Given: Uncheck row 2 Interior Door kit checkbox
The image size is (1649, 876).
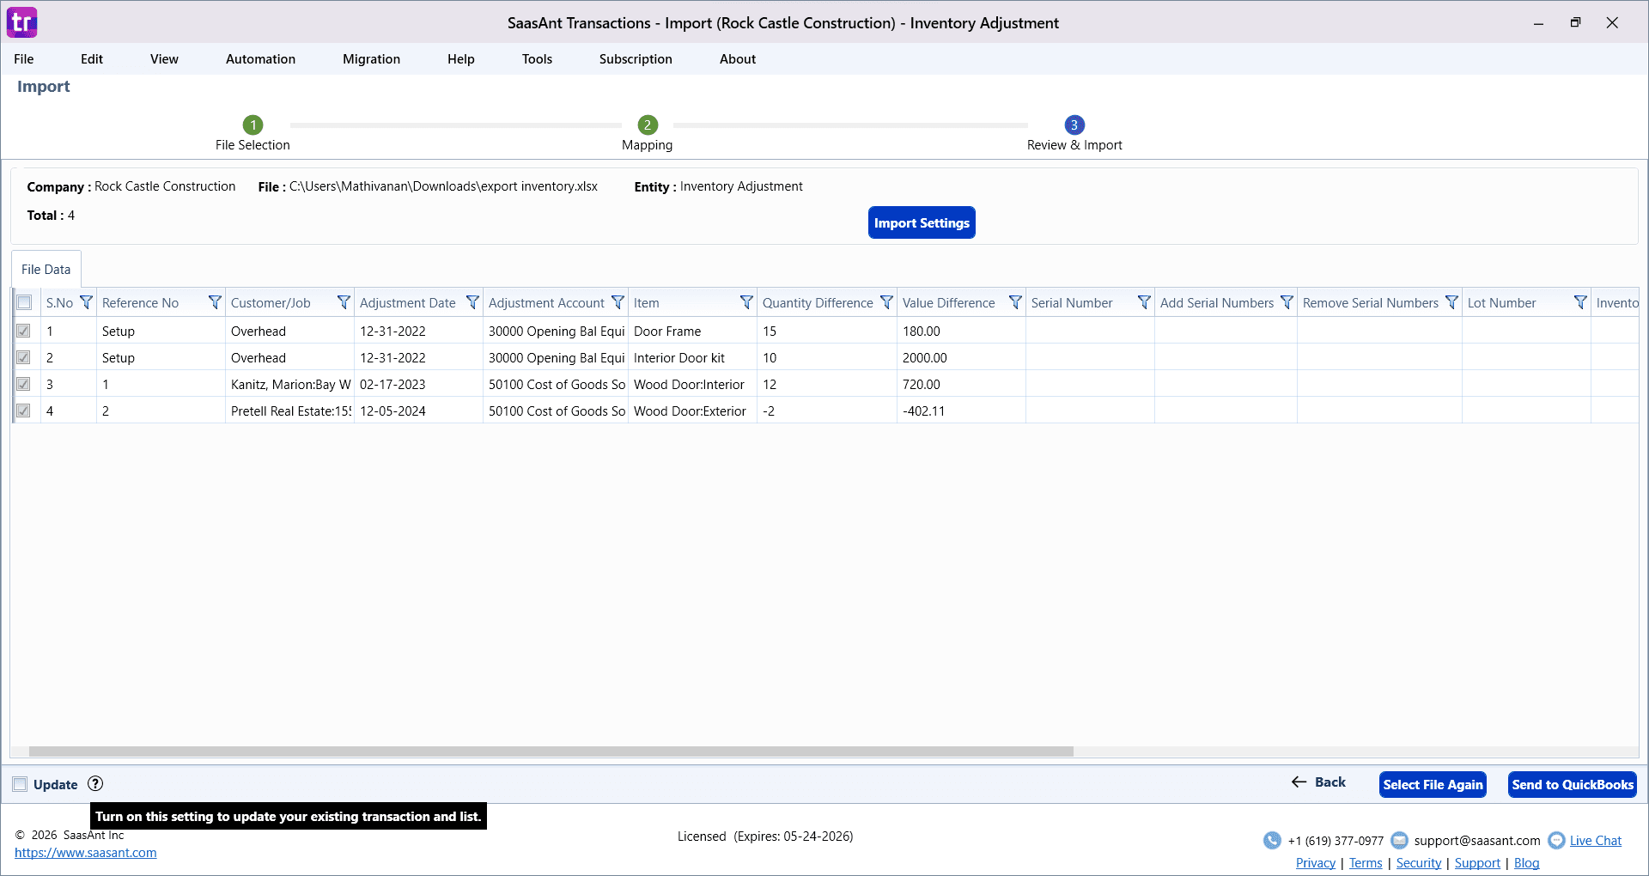Looking at the screenshot, I should click(24, 357).
